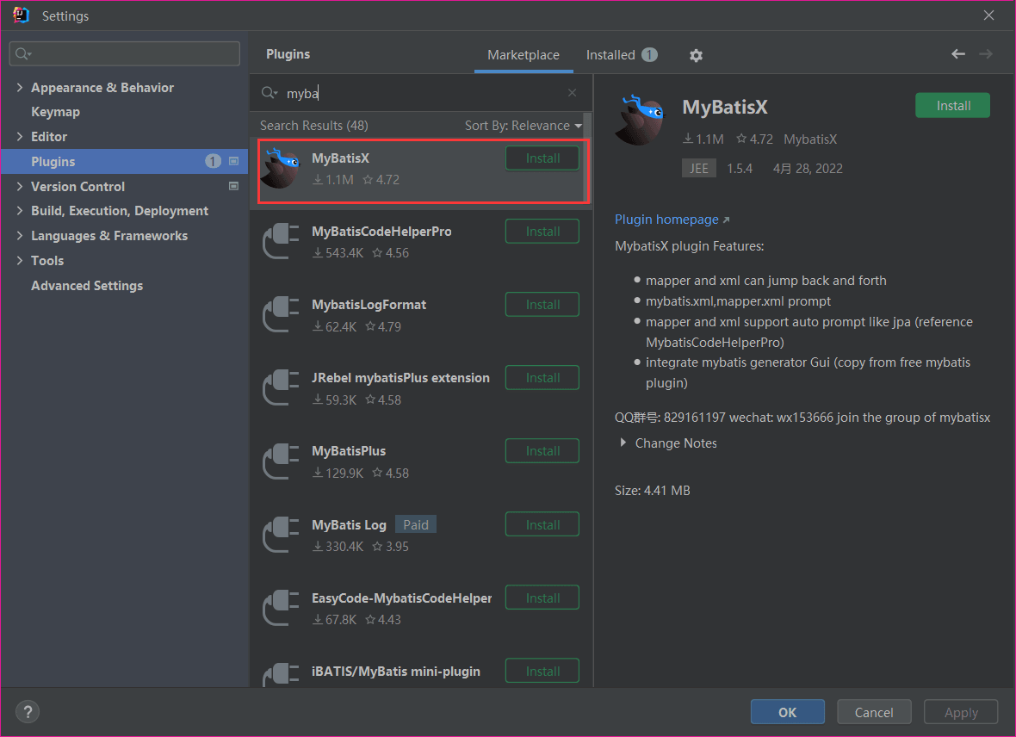Open plugin search options magnifier icon
This screenshot has width=1016, height=737.
click(269, 93)
